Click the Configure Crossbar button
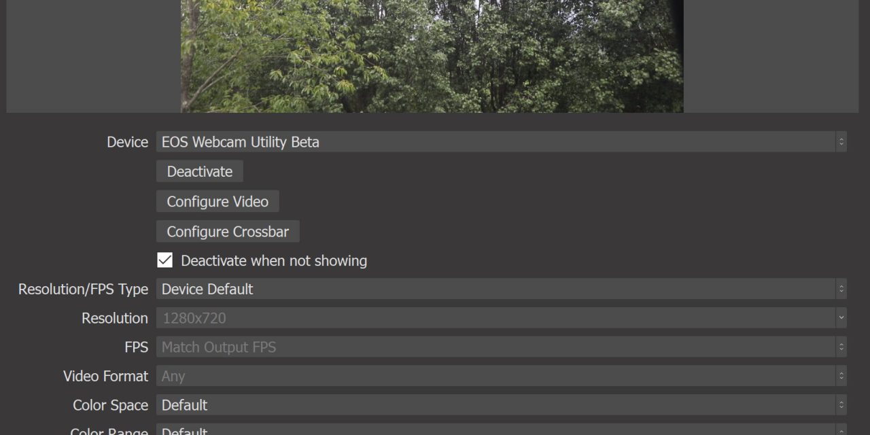Screen dimensions: 870x435 [x=228, y=232]
